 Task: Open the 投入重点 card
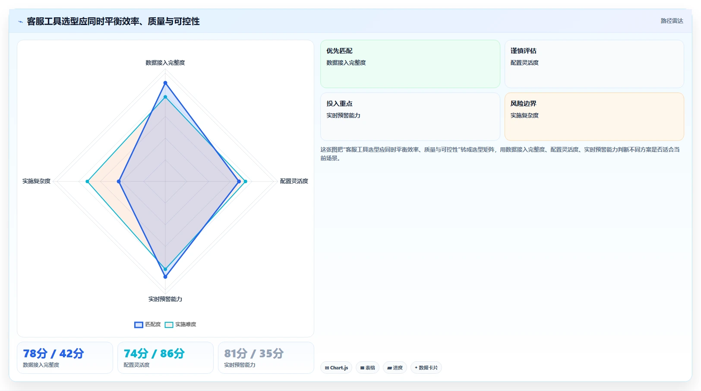(410, 117)
